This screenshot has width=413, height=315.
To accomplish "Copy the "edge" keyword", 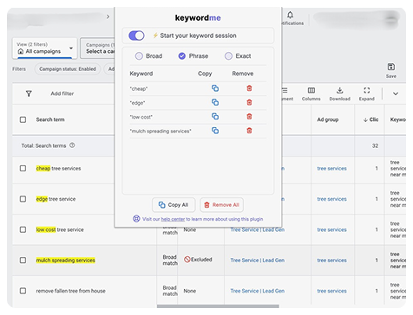I will coord(215,102).
